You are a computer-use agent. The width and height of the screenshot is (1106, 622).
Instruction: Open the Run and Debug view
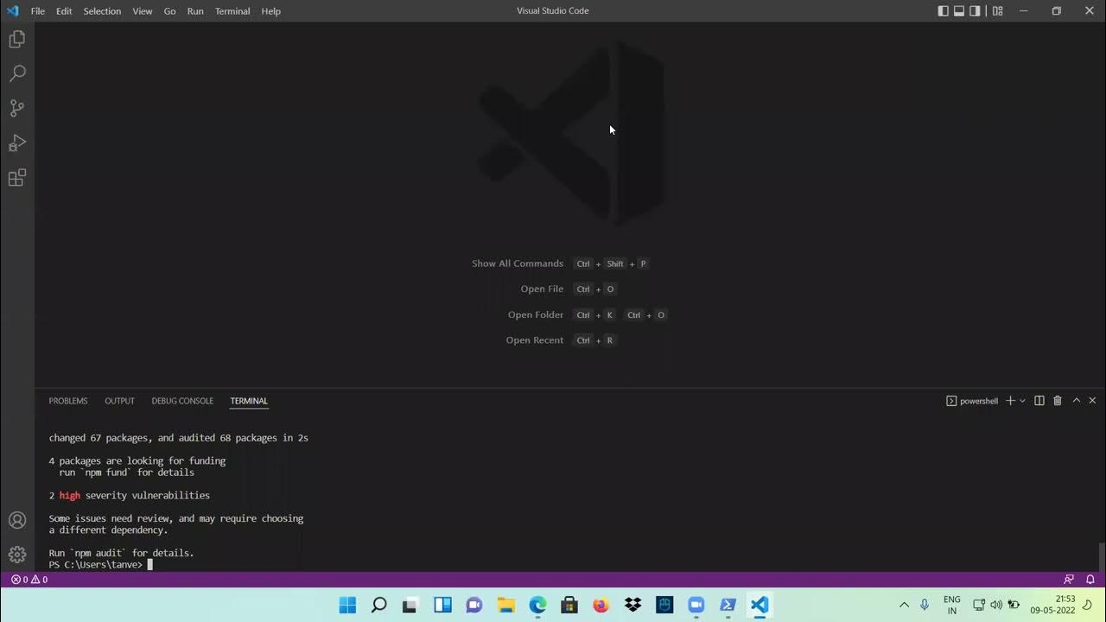17,143
